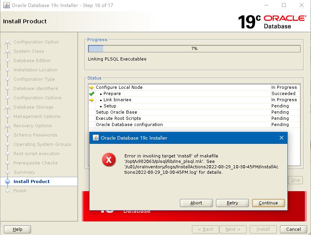Select the Configuration Option step
The height and width of the screenshot is (235, 311).
tap(36, 42)
